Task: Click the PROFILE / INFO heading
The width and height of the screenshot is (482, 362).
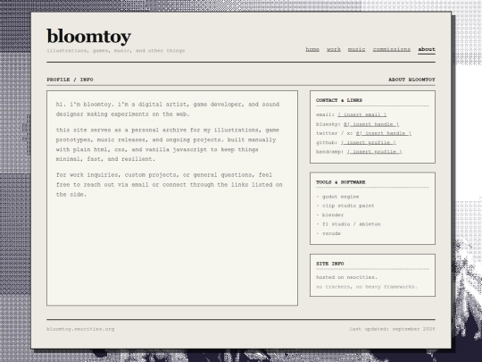Action: pos(70,80)
